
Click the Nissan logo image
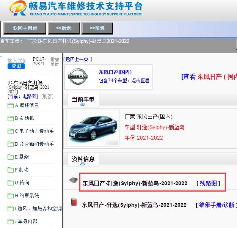click(78, 77)
